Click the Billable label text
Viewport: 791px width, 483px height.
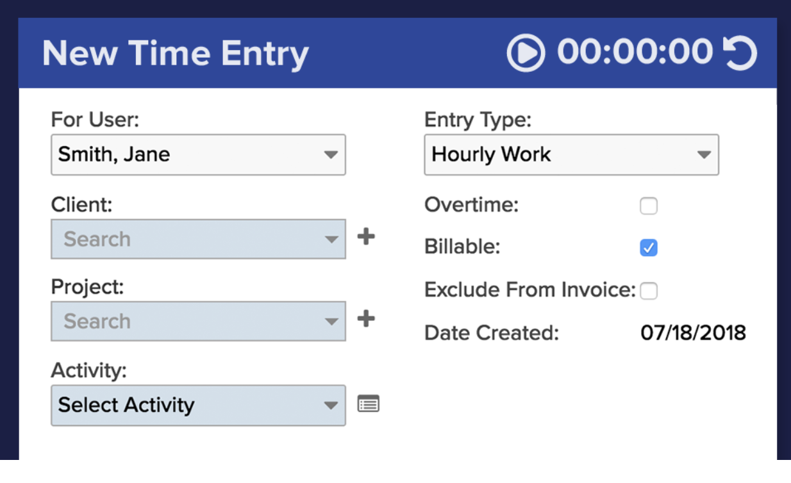462,247
